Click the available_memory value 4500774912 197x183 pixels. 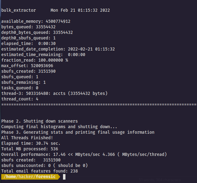58,21
